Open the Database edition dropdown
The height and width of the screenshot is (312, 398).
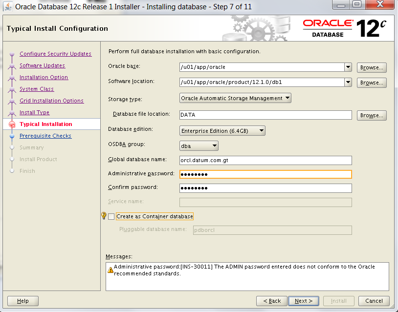(x=222, y=131)
